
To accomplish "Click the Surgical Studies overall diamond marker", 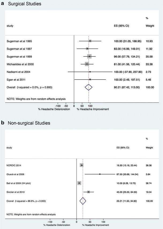I will point(89,87).
